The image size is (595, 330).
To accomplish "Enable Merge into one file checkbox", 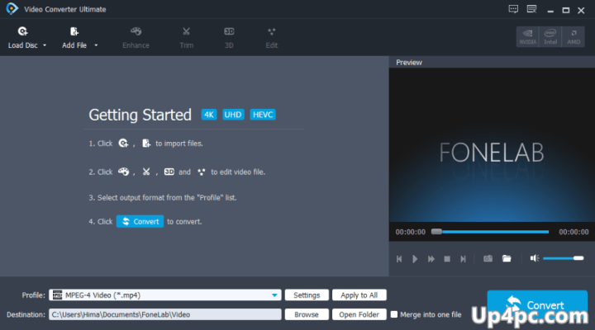I will click(x=394, y=314).
